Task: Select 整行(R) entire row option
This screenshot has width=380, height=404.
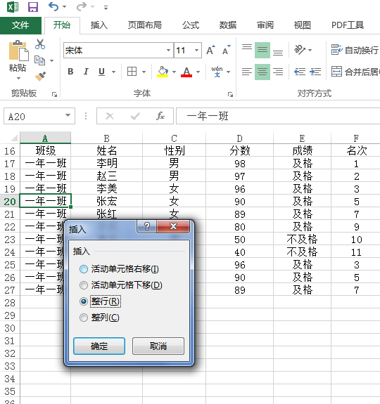Action: (100, 301)
